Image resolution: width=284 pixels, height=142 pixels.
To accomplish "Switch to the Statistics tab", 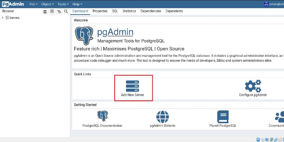I will tap(129, 11).
